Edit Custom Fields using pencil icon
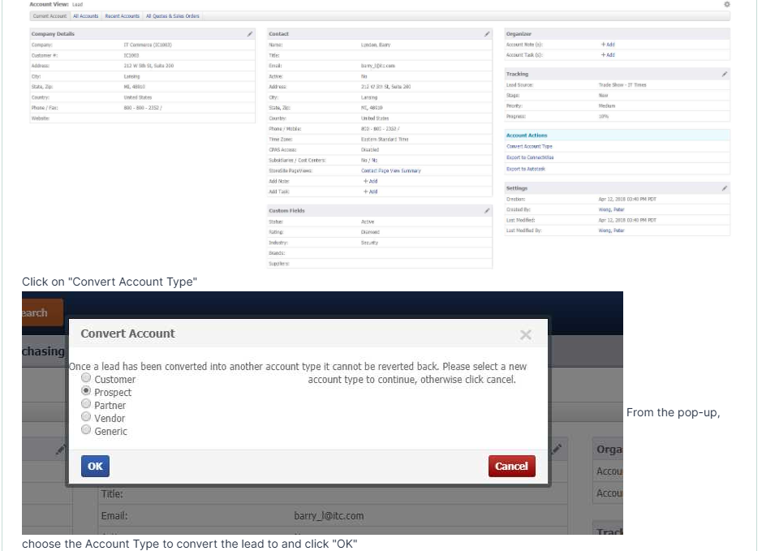This screenshot has height=551, width=762. point(487,211)
